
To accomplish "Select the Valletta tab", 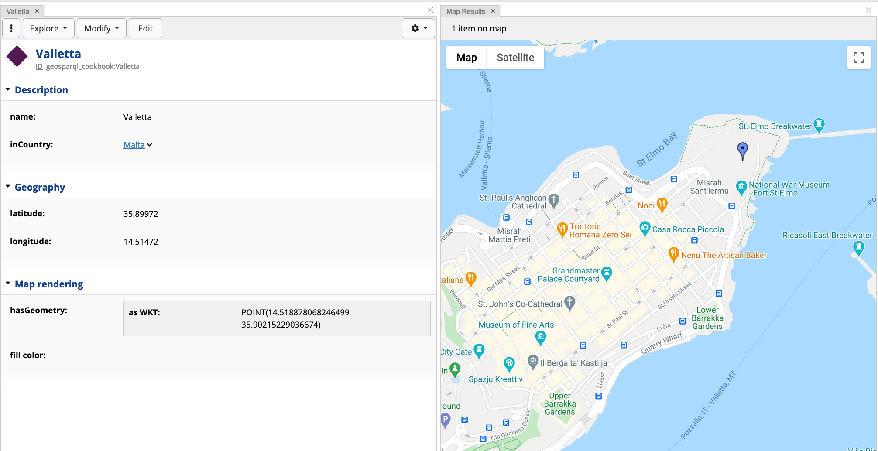I will 18,11.
